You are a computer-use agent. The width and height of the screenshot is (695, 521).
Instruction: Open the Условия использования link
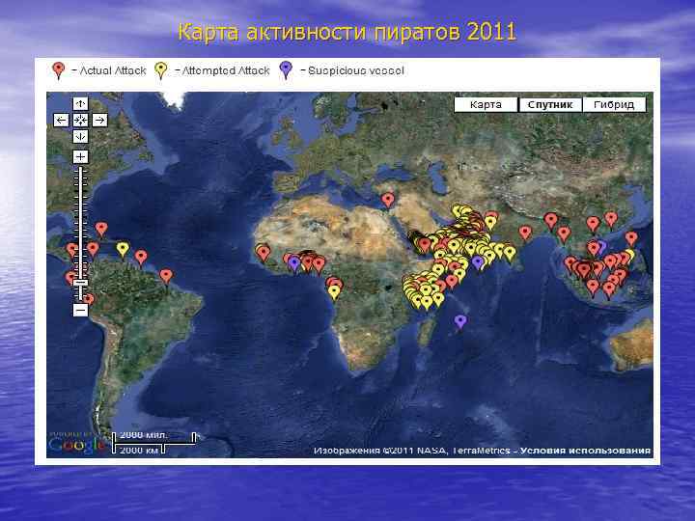(x=585, y=451)
